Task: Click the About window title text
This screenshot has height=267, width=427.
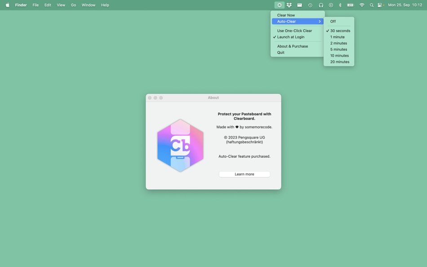Action: click(x=213, y=98)
